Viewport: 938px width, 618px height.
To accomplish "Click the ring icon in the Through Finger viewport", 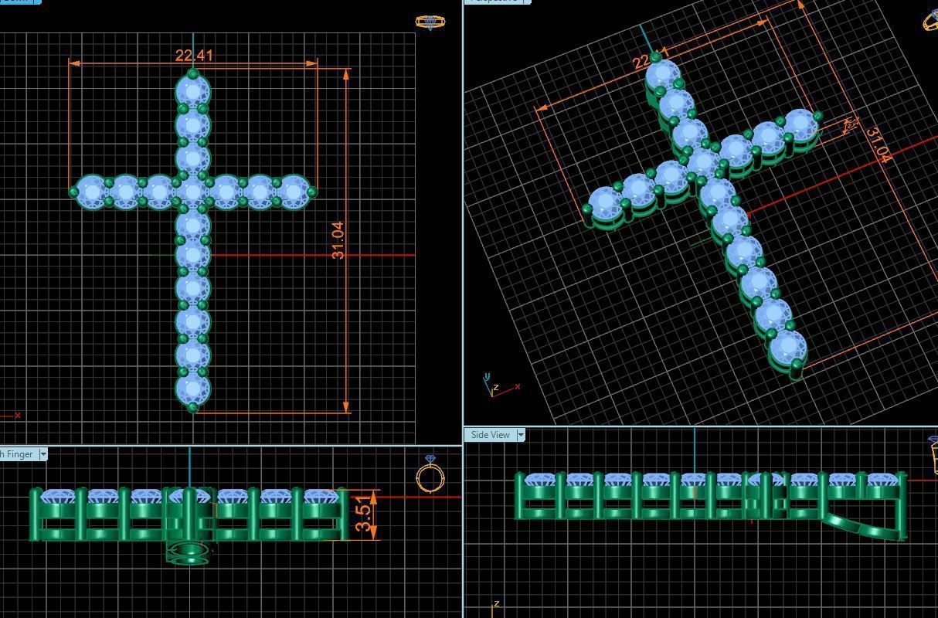I will coord(430,474).
